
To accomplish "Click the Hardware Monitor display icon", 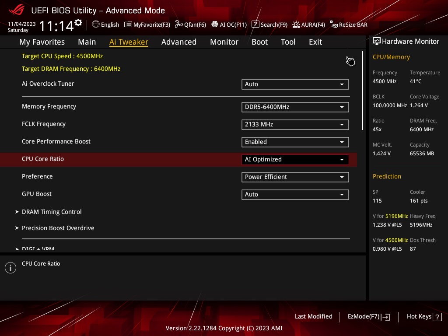I will pos(377,41).
